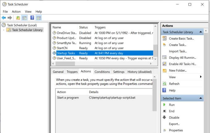Click the task list horizontal scroll left arrow

53,64
